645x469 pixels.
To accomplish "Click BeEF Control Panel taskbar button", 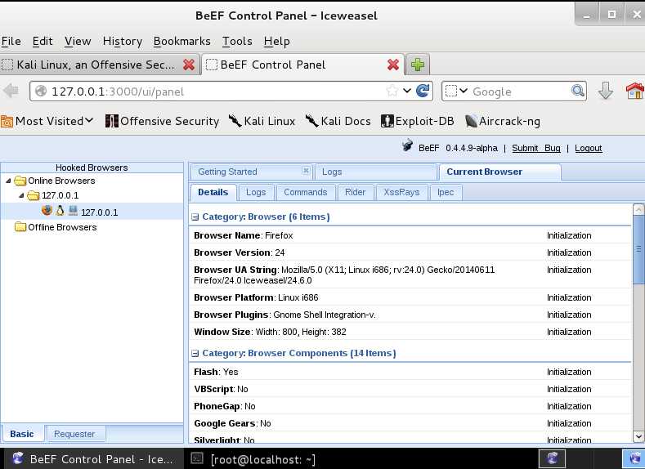I will coord(93,459).
